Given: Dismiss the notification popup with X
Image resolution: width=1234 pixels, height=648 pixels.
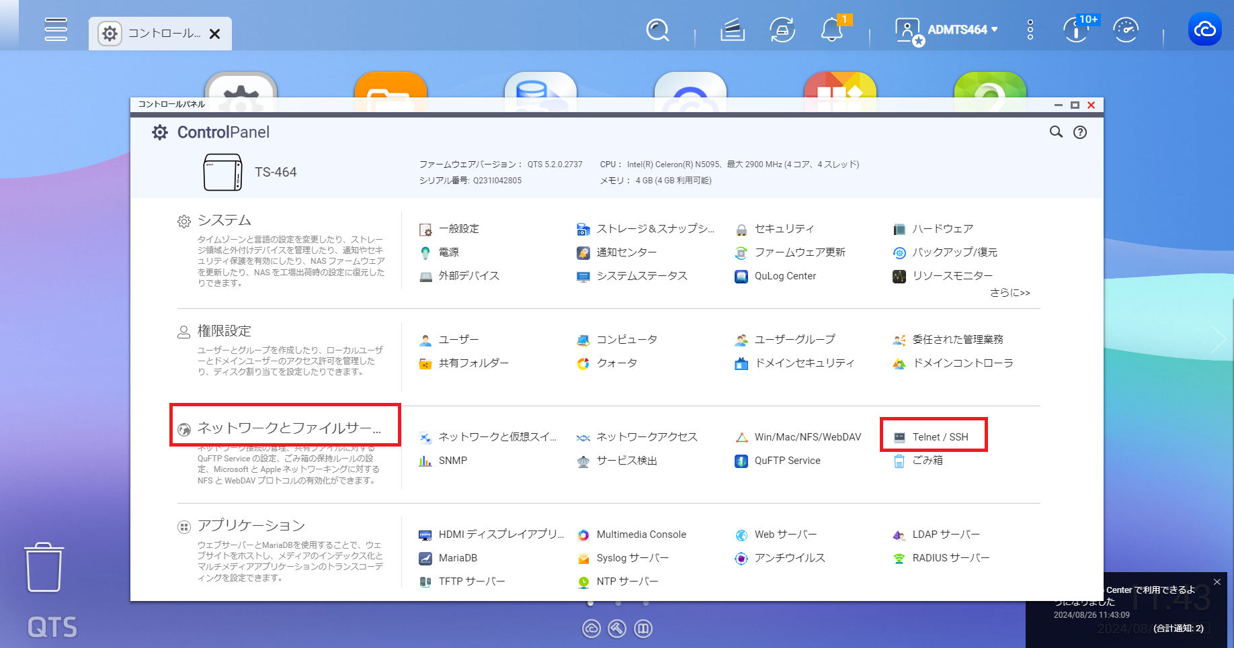Looking at the screenshot, I should tap(1217, 582).
